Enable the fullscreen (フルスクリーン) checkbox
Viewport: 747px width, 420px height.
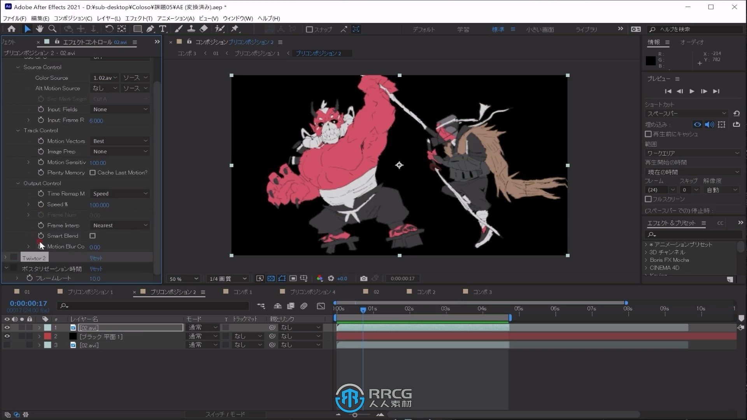coord(648,199)
